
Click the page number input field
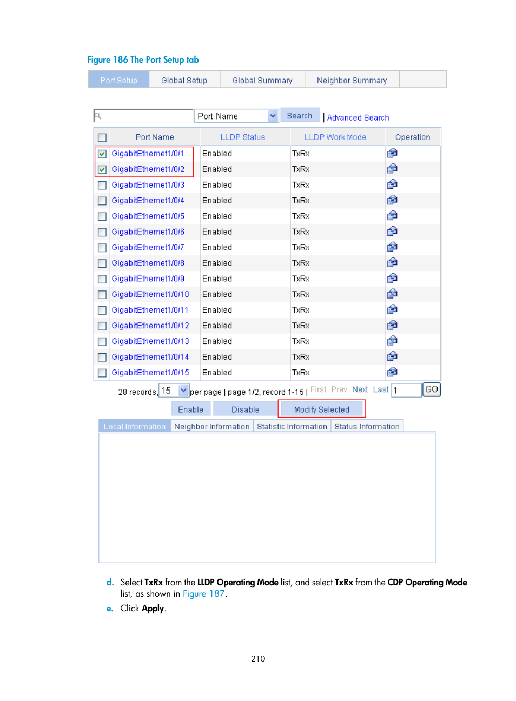(407, 390)
